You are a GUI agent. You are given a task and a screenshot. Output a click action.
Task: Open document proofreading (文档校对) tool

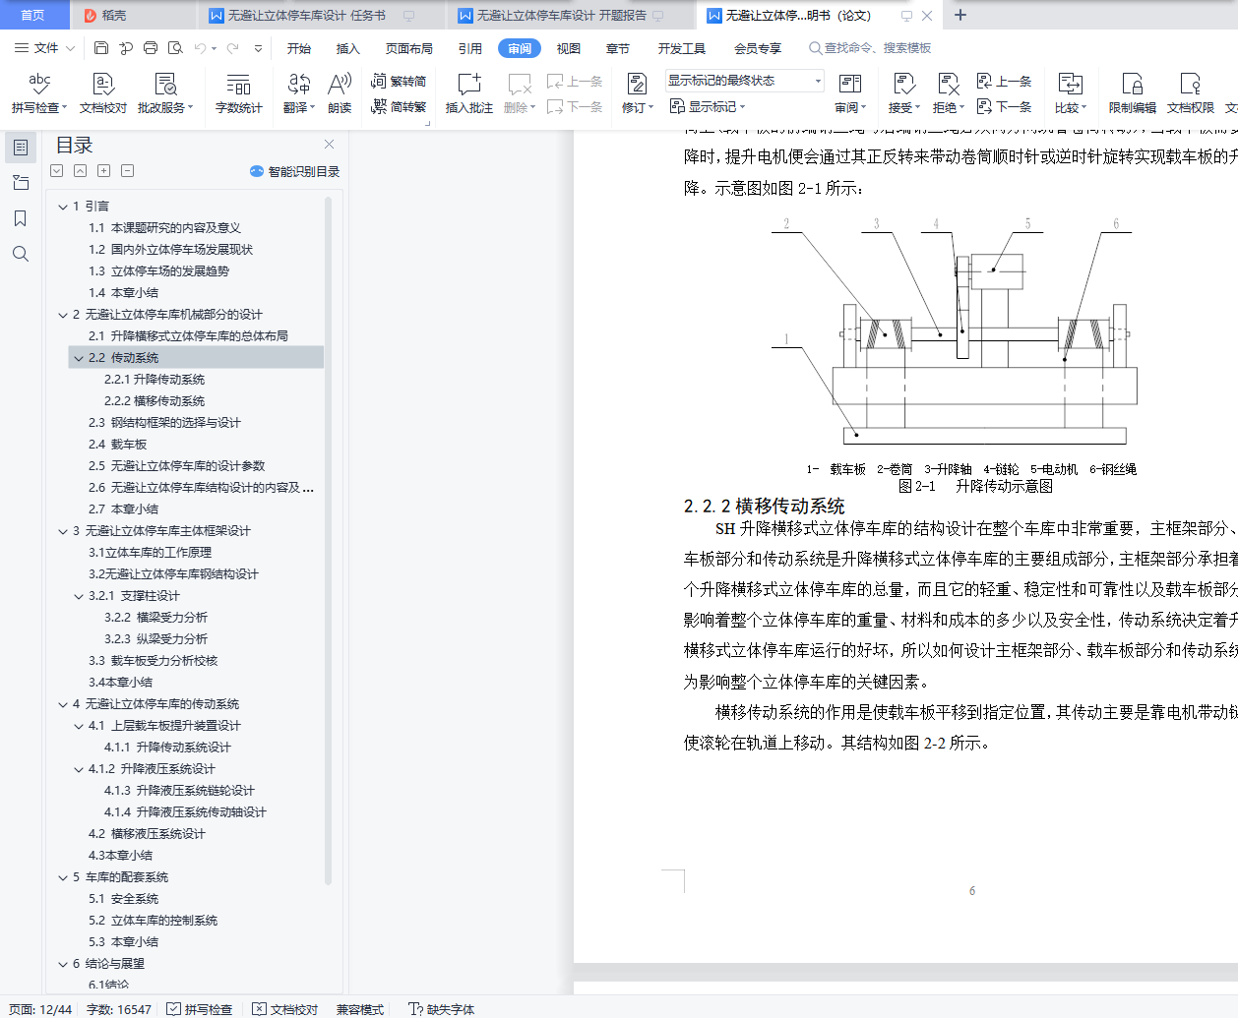[103, 93]
